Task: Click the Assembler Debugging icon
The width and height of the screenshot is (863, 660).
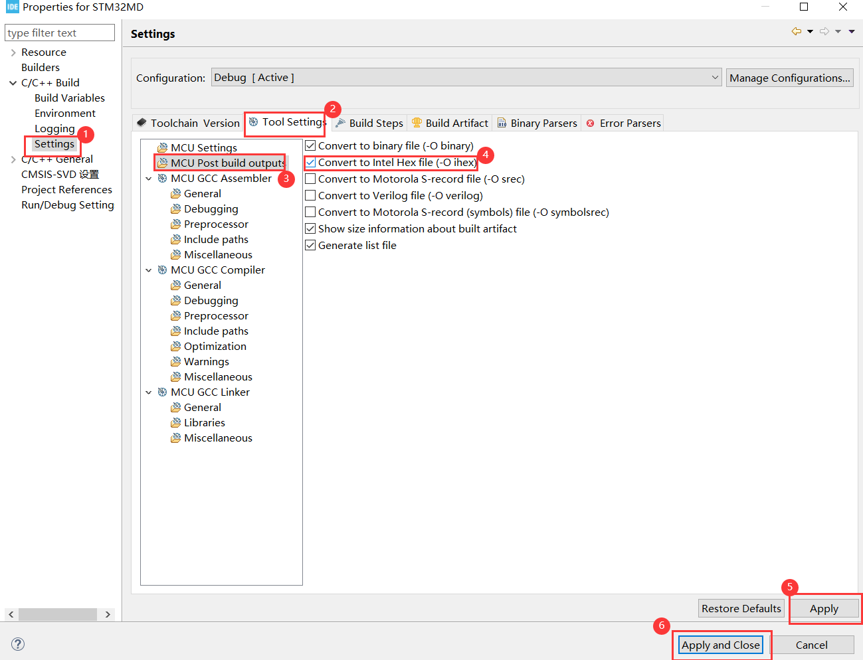Action: pyautogui.click(x=175, y=208)
